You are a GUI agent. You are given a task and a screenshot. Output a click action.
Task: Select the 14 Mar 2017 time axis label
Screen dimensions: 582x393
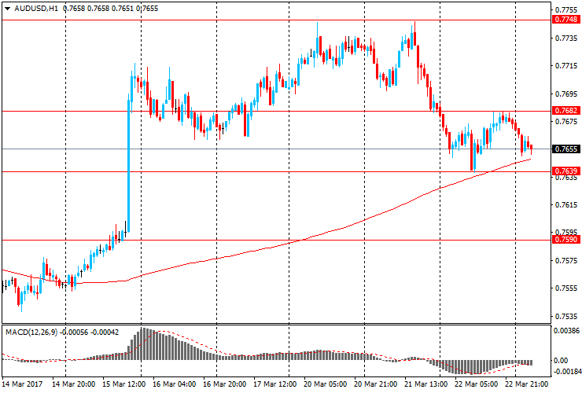(x=22, y=384)
